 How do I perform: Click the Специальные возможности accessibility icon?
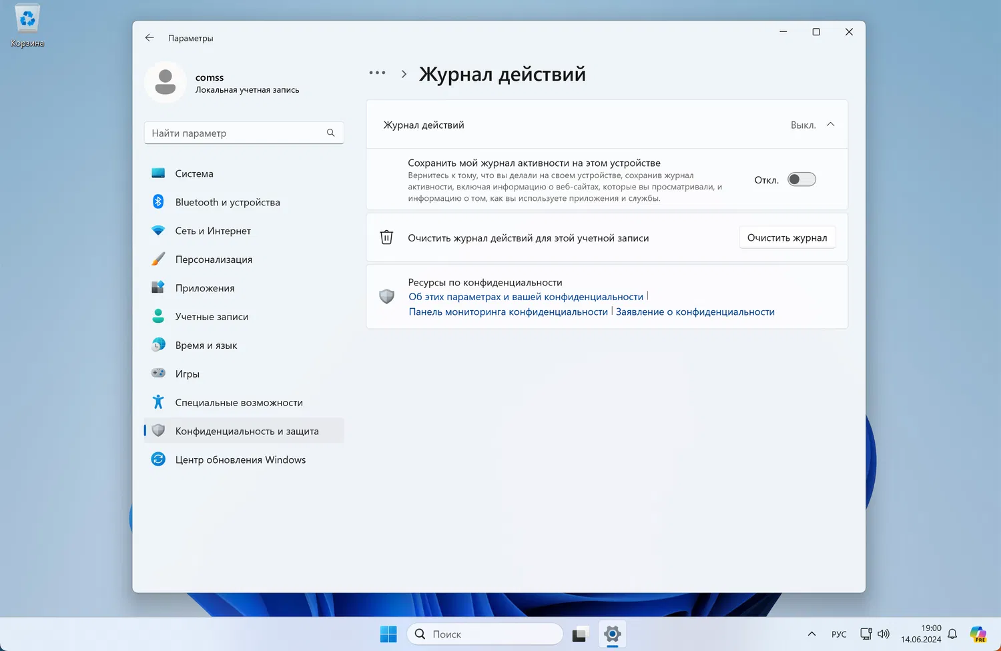tap(158, 402)
